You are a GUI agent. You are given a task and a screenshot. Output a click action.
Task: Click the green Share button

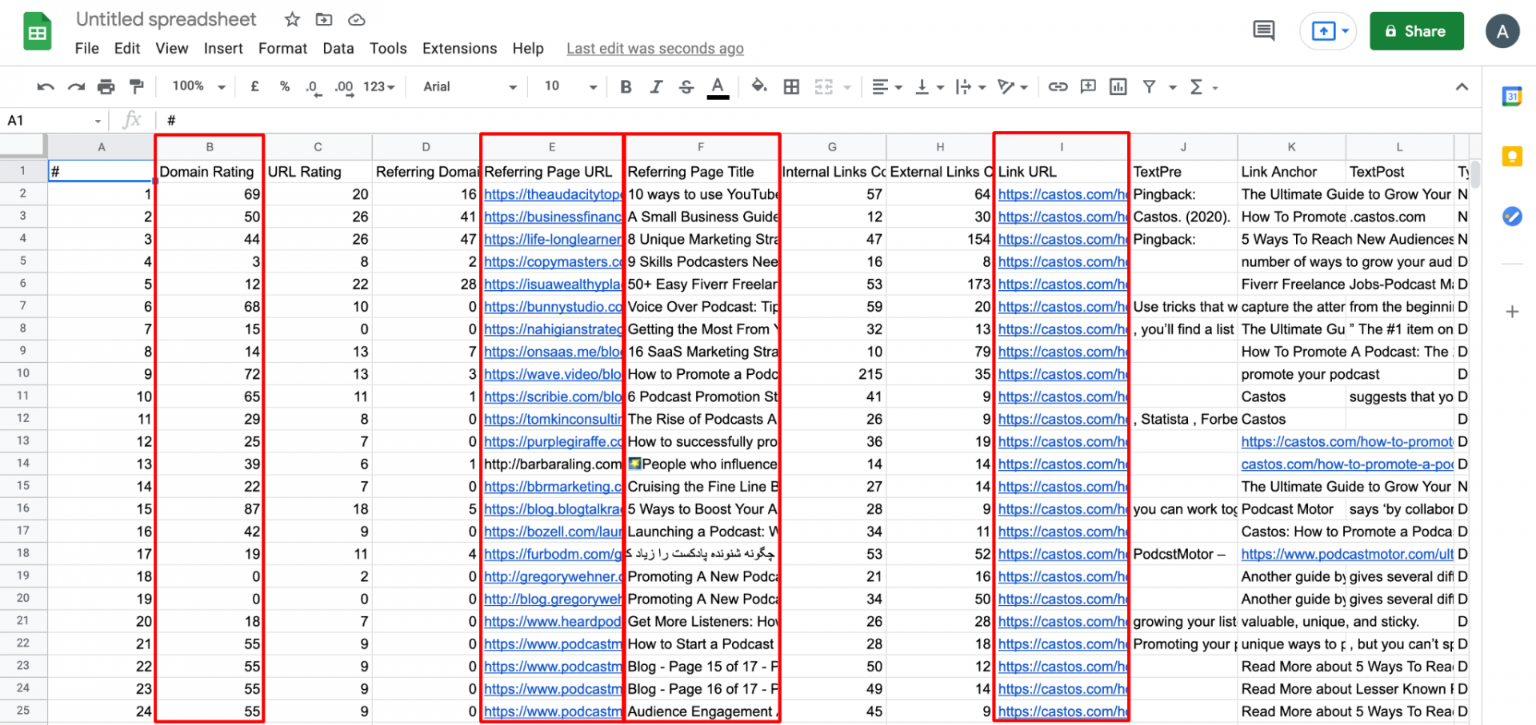(x=1417, y=31)
